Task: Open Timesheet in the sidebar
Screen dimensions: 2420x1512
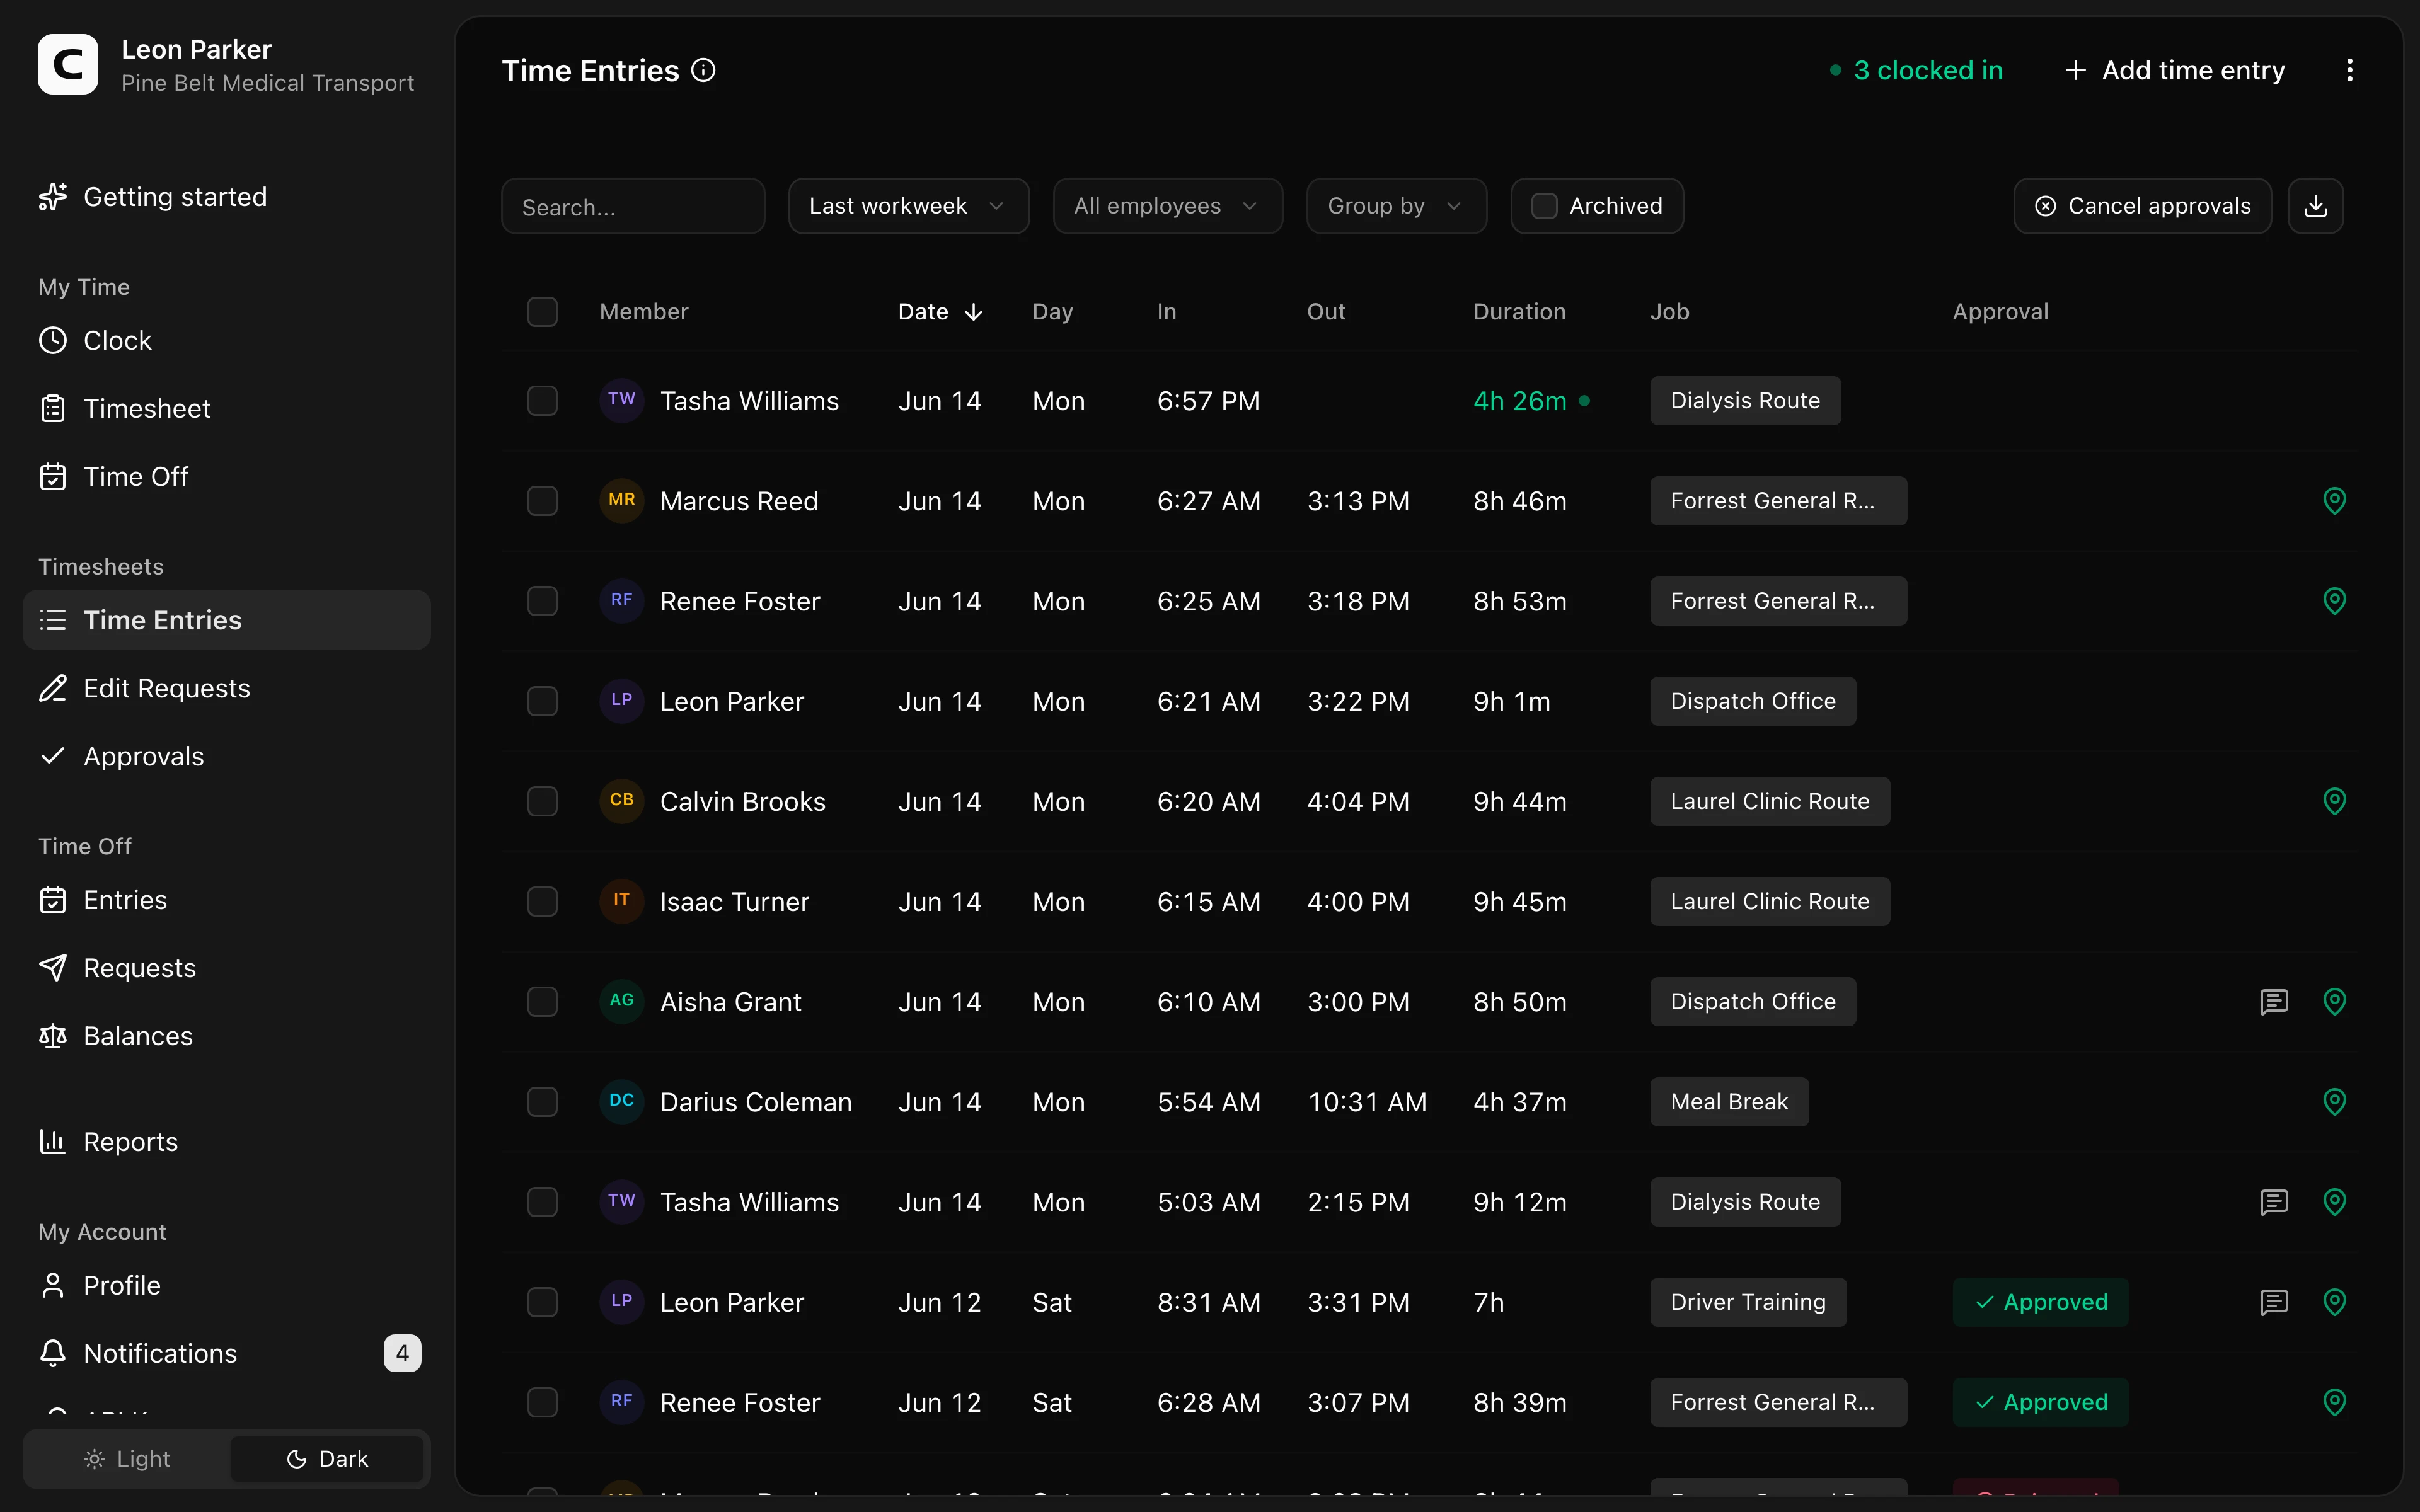Action: point(226,409)
